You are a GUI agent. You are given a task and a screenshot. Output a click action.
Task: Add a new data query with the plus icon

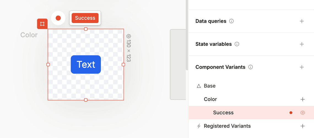click(302, 21)
